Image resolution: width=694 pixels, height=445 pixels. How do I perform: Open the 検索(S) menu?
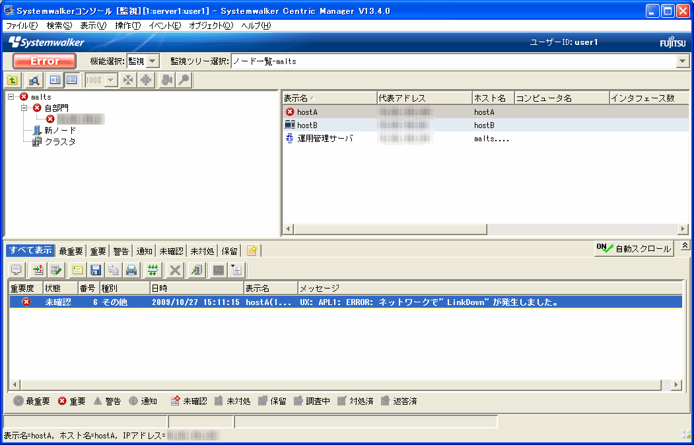tap(59, 26)
